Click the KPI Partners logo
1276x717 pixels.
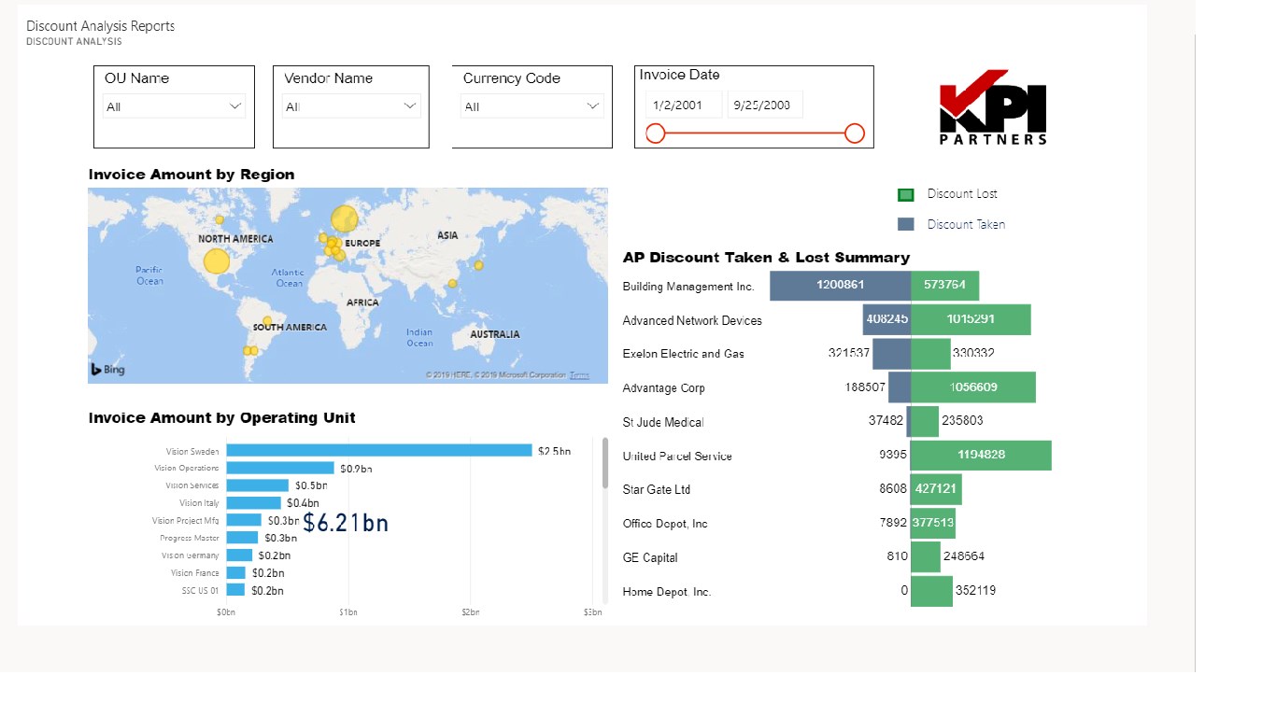[x=993, y=107]
